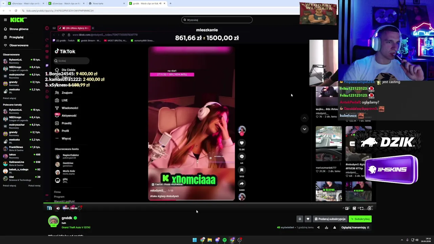Switch to first xDomciaaa Kick tab
This screenshot has width=434, height=244.
(26, 3)
